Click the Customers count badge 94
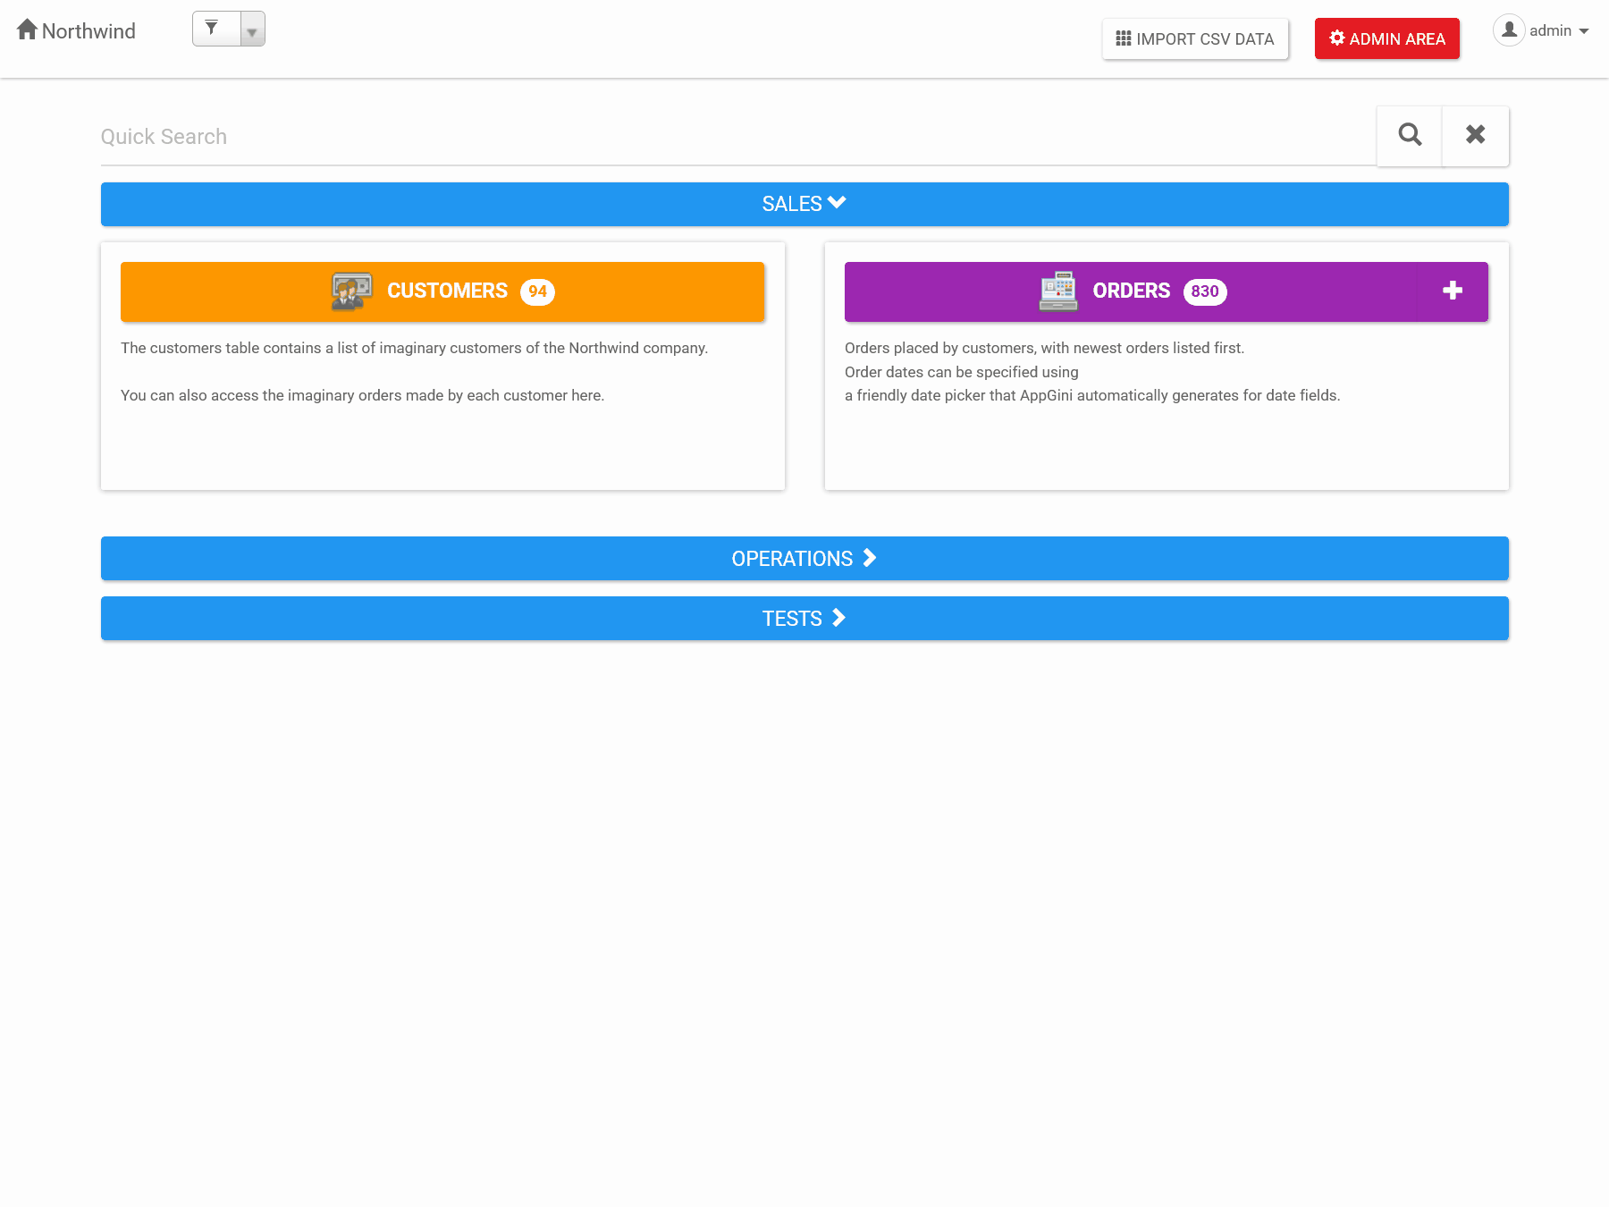The height and width of the screenshot is (1207, 1609). coord(537,291)
